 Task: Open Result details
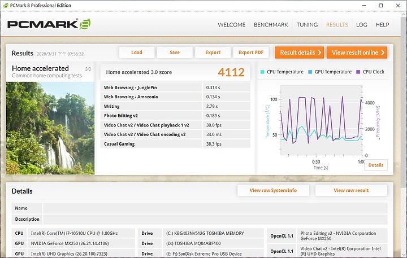click(x=299, y=53)
